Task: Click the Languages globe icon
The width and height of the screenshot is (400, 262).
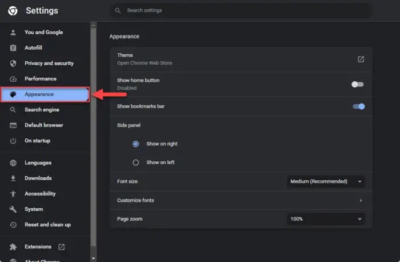Action: (13, 163)
